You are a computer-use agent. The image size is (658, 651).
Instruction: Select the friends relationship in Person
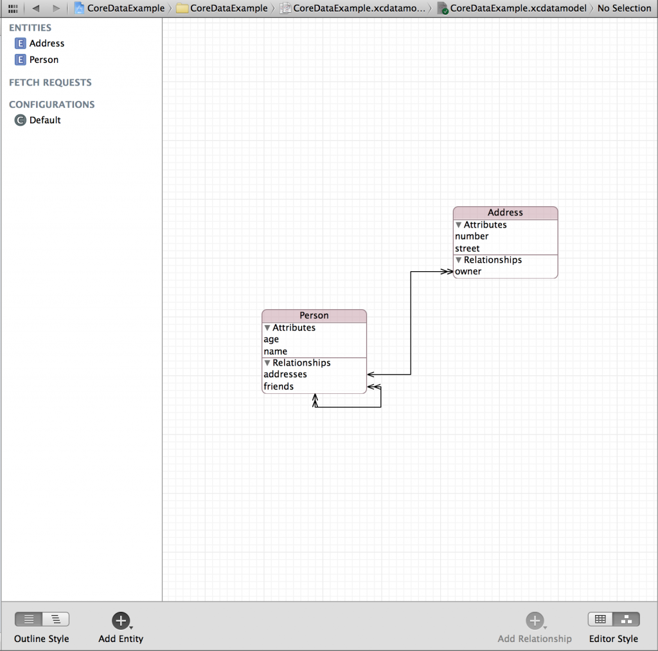tap(279, 386)
